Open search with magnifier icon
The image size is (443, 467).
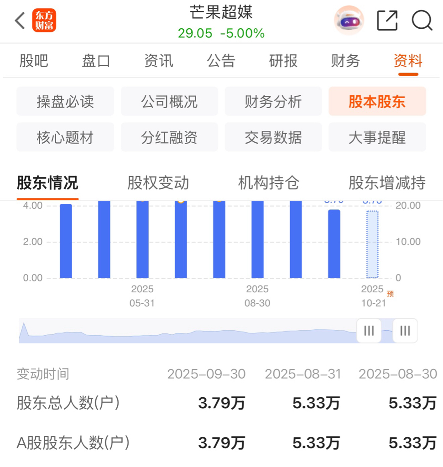pos(422,21)
